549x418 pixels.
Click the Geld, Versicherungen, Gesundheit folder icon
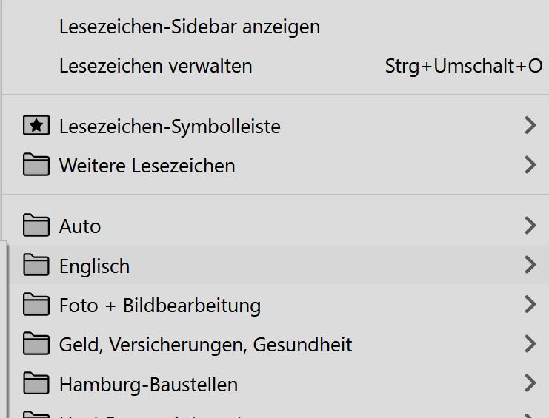tap(36, 344)
